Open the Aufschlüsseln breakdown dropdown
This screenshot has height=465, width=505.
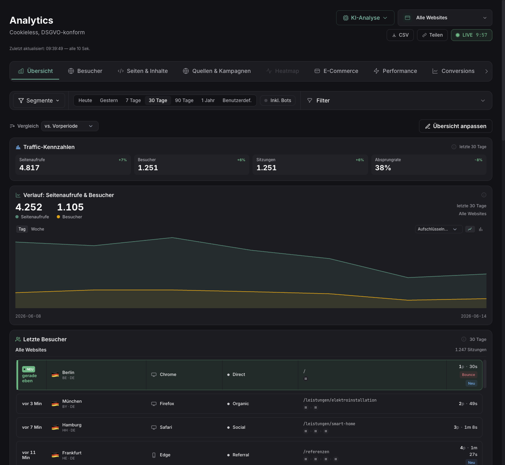(439, 229)
